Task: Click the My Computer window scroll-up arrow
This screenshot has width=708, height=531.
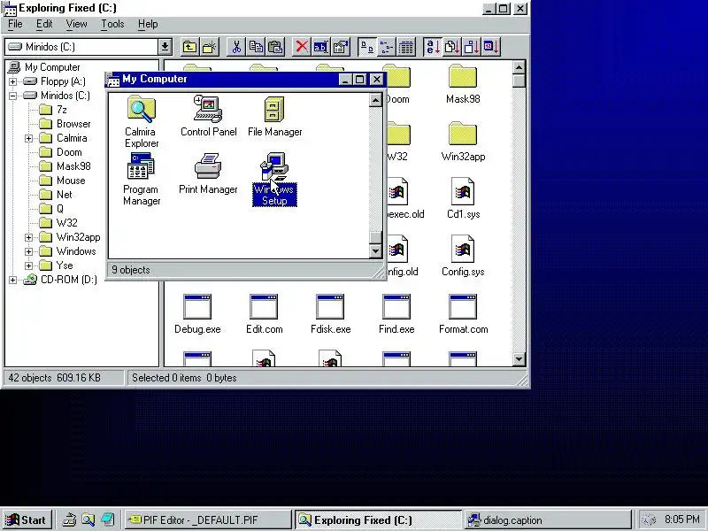Action: pos(375,100)
